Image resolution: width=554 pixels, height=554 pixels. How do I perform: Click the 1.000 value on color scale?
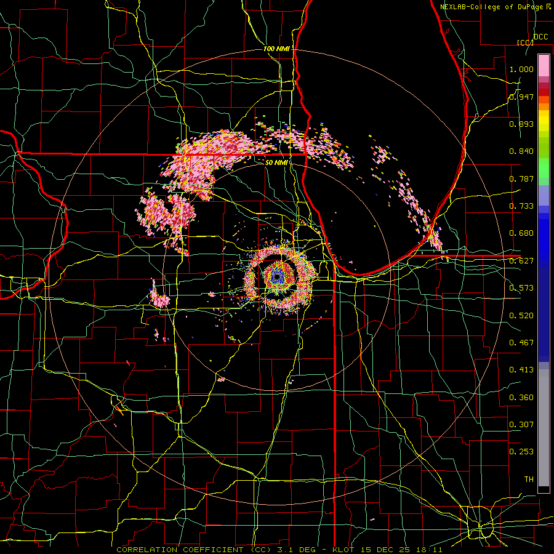(521, 69)
